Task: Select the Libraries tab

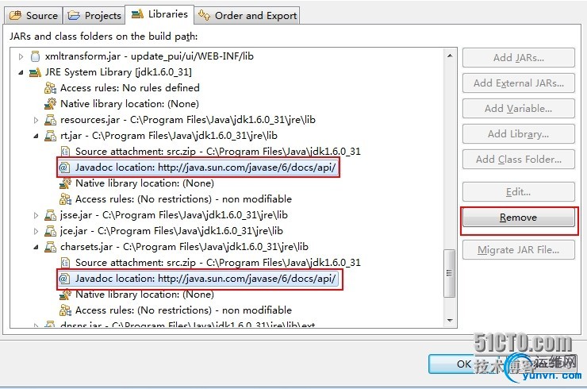Action: (159, 14)
